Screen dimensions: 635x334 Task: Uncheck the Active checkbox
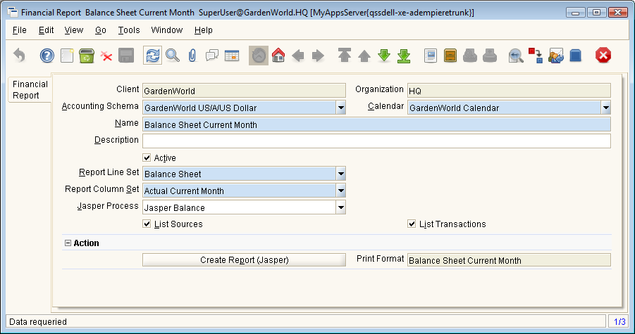(147, 158)
